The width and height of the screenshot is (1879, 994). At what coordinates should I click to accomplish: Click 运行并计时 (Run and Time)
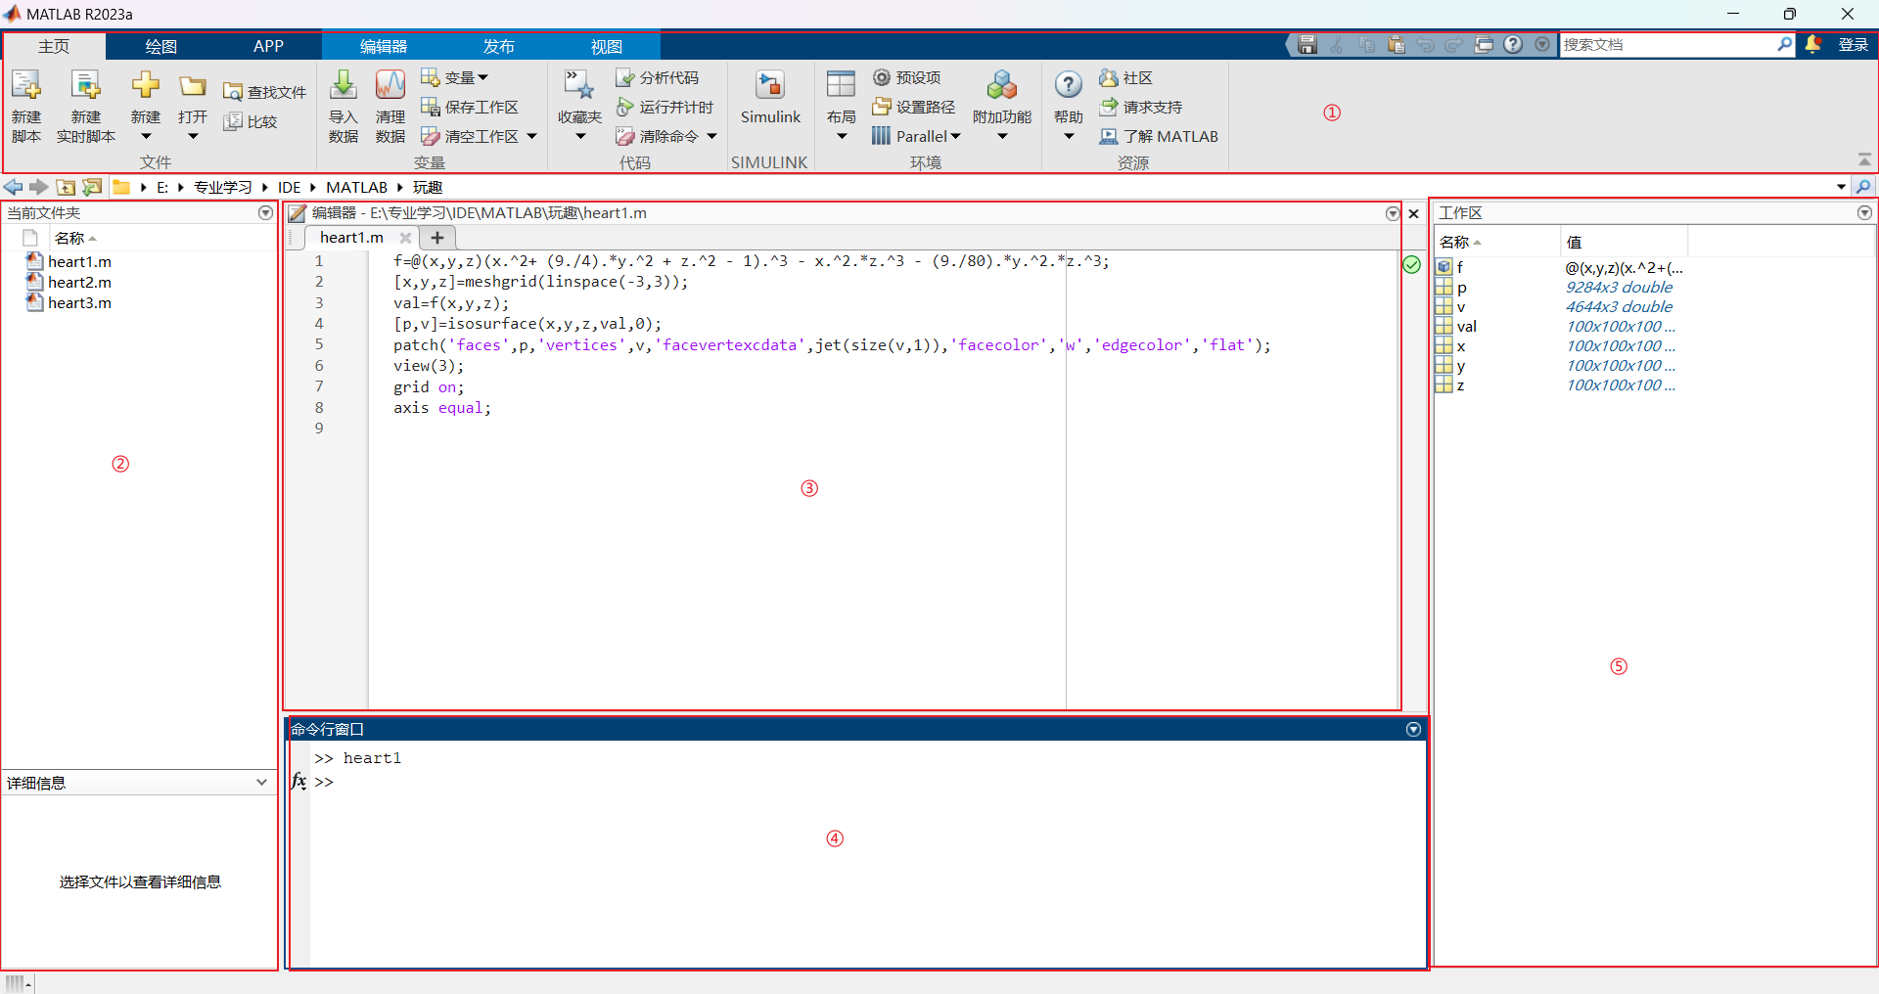click(665, 107)
